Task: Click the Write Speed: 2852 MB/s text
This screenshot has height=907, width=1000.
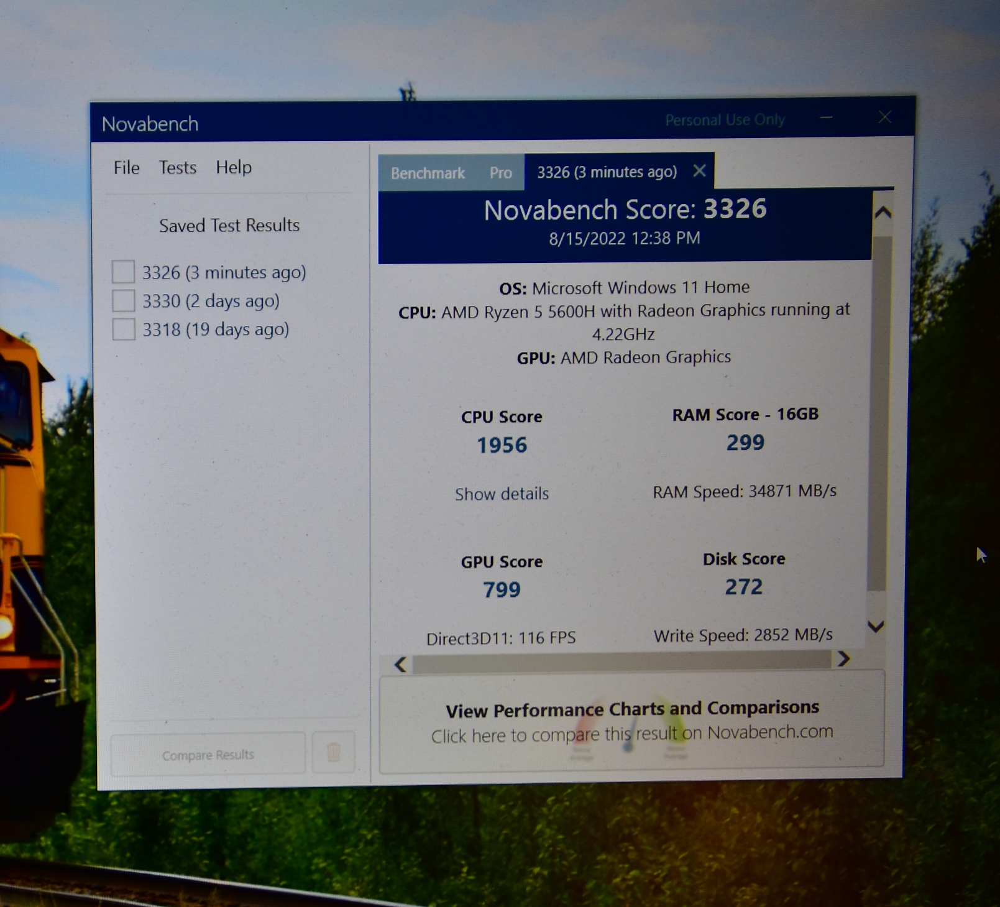Action: click(743, 635)
